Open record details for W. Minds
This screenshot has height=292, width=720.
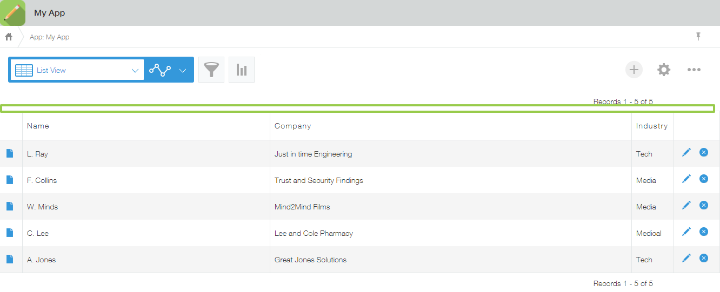point(10,206)
